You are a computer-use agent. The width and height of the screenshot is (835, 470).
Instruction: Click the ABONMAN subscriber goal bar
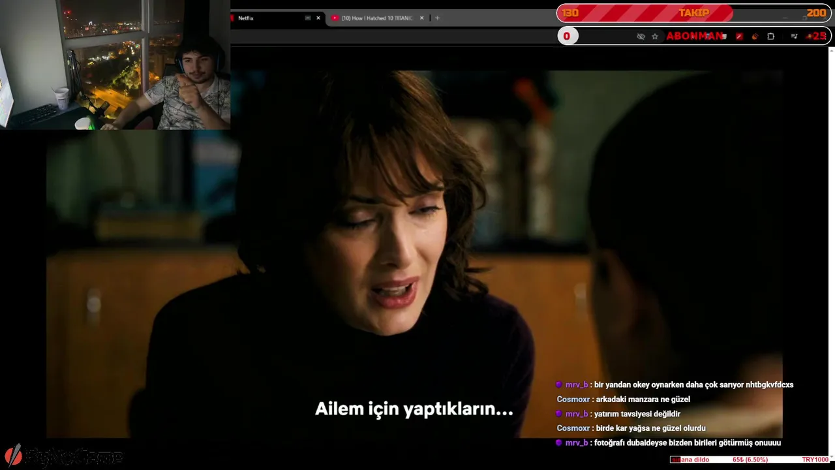pos(694,36)
